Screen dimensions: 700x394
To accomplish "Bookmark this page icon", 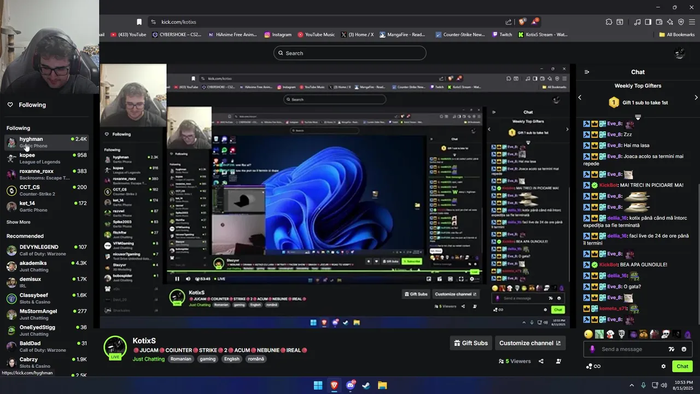I will pos(139,22).
